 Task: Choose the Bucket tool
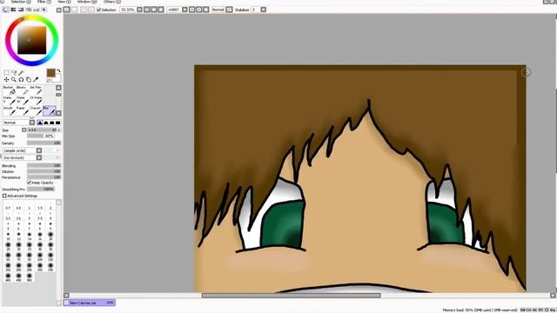(10, 90)
